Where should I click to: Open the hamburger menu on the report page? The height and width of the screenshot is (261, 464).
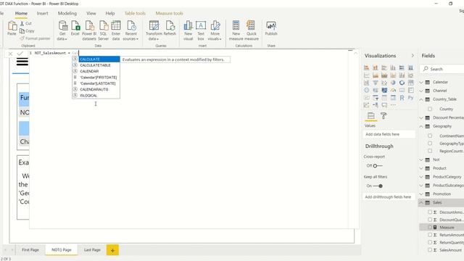[x=22, y=62]
